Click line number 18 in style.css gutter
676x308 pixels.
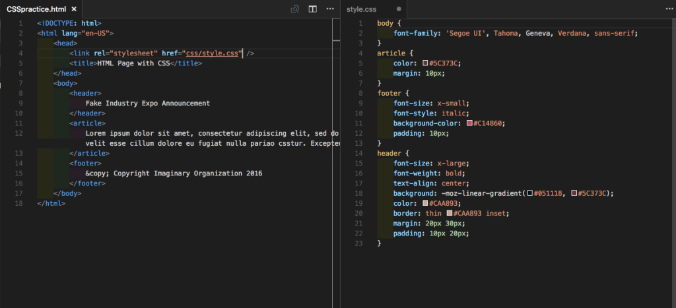358,194
